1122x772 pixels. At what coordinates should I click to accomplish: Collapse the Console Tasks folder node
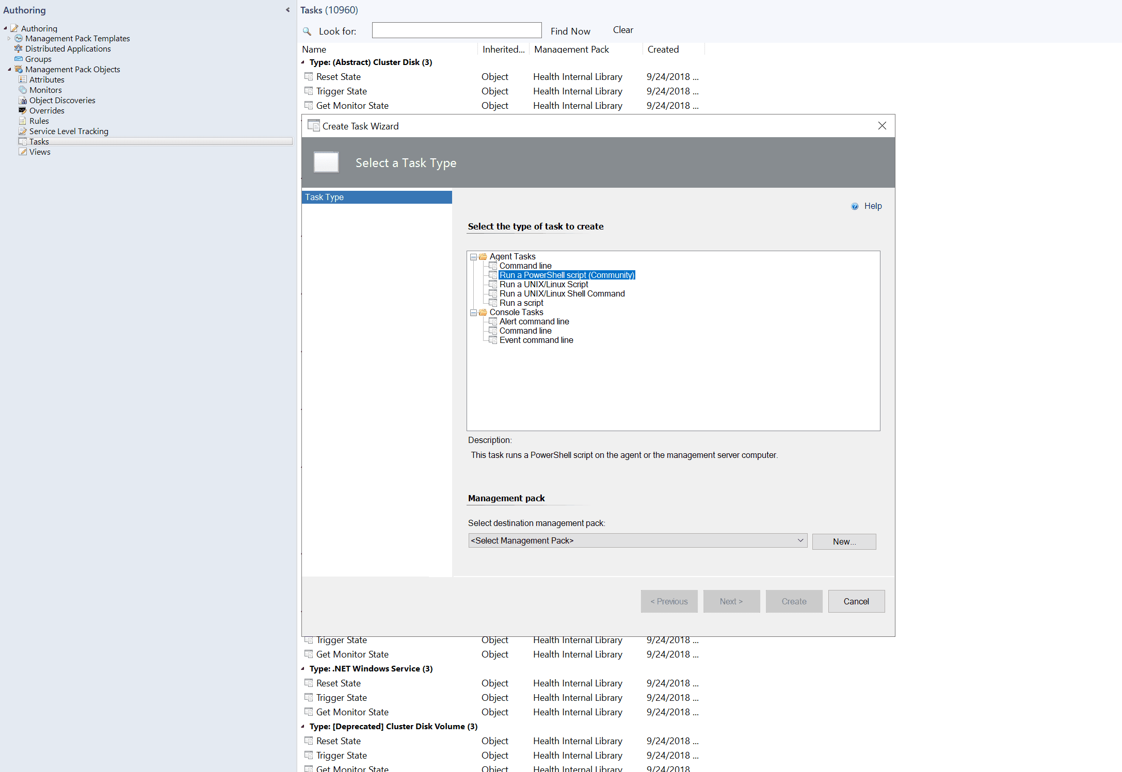[473, 313]
